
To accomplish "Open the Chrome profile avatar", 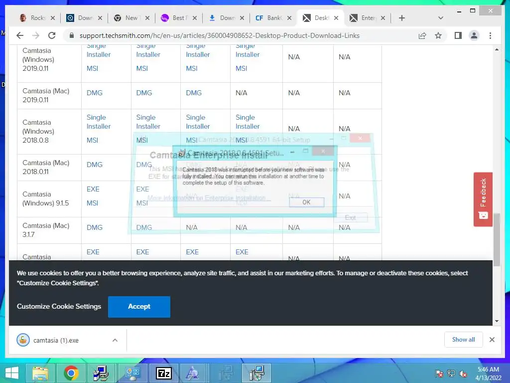I will pyautogui.click(x=474, y=35).
